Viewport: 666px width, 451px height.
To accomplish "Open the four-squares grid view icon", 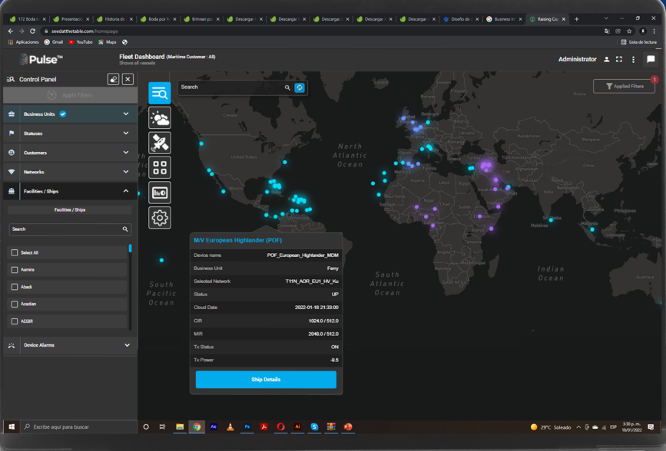I will (160, 167).
